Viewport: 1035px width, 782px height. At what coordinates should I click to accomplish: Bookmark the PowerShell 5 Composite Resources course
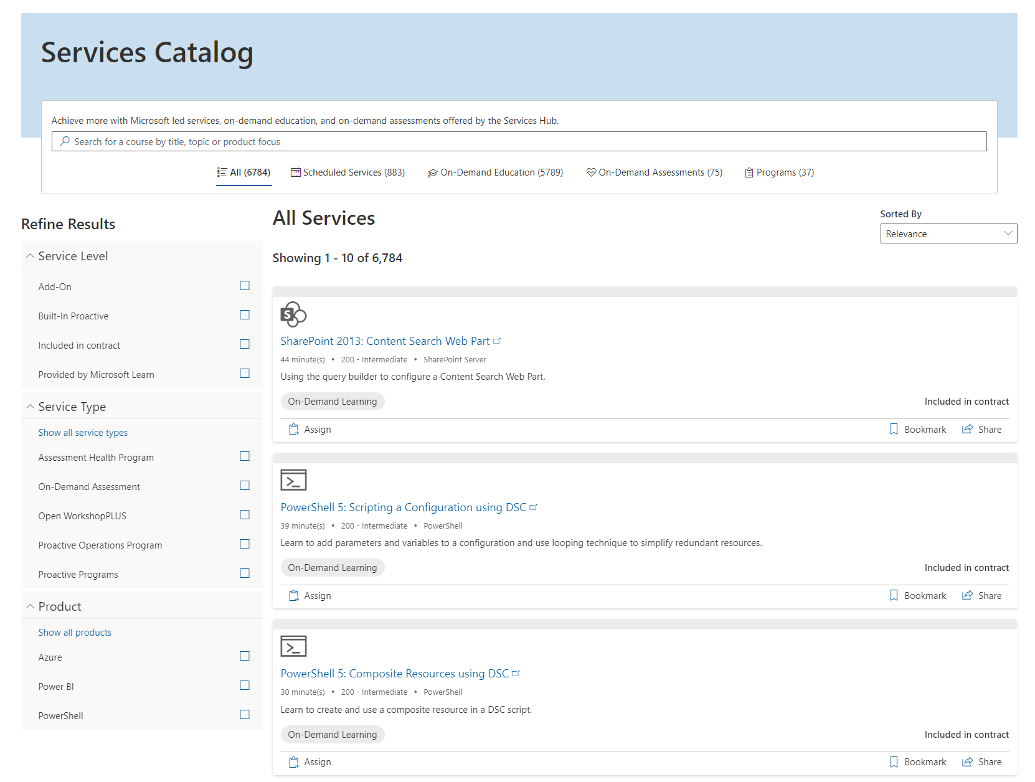[918, 762]
